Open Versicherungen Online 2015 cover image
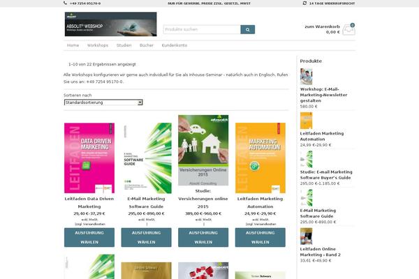 click(203, 151)
